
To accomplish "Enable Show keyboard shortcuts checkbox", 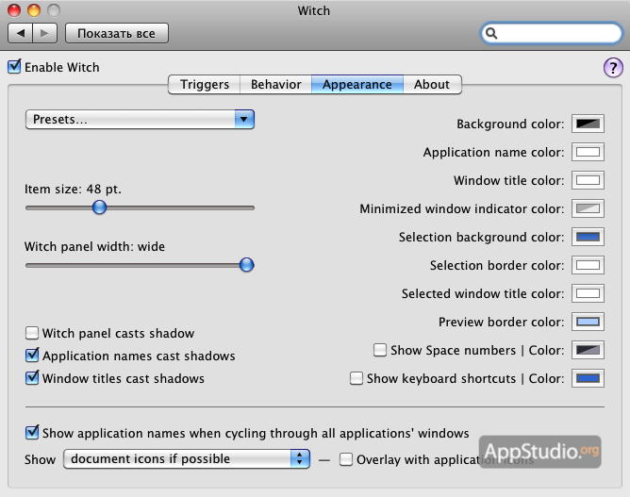I will coord(356,378).
